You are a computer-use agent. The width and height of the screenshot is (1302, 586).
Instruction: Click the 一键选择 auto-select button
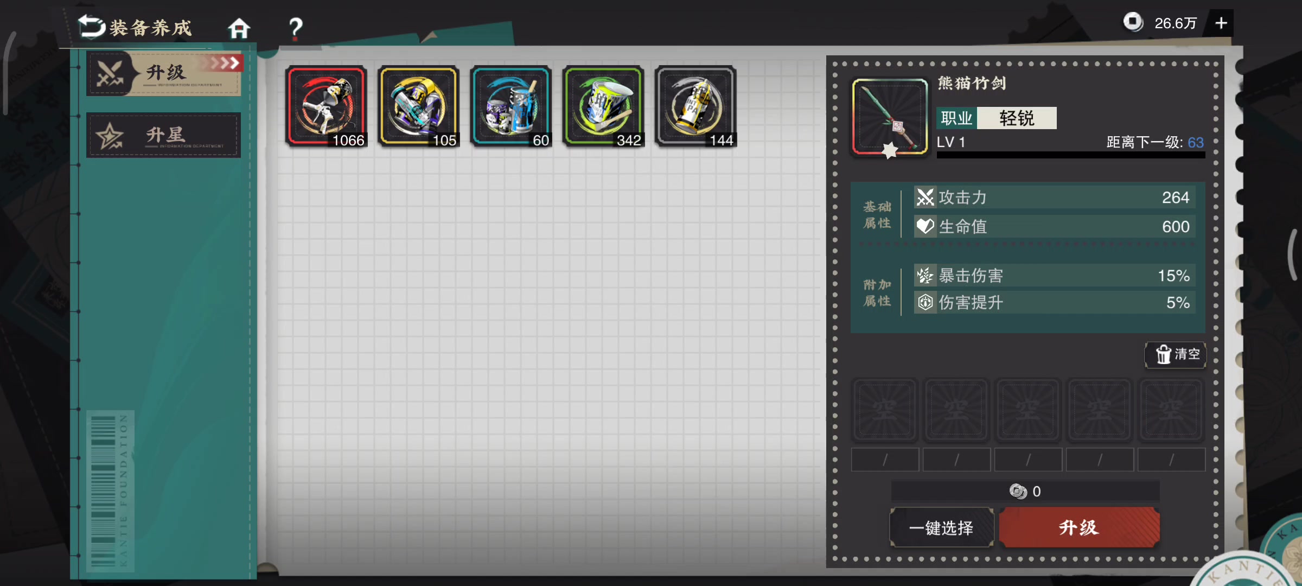(x=942, y=527)
